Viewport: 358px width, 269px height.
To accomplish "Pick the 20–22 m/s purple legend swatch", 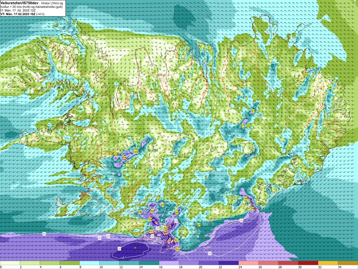I will pyautogui.click(x=209, y=263).
